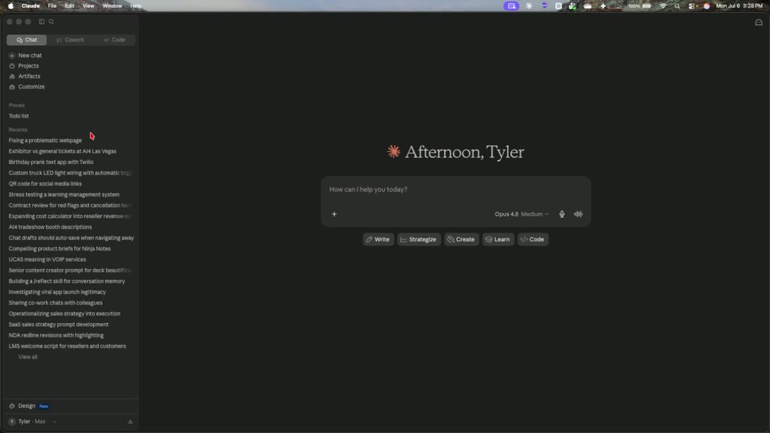Click View all under Recents
Image resolution: width=770 pixels, height=433 pixels.
click(x=28, y=357)
